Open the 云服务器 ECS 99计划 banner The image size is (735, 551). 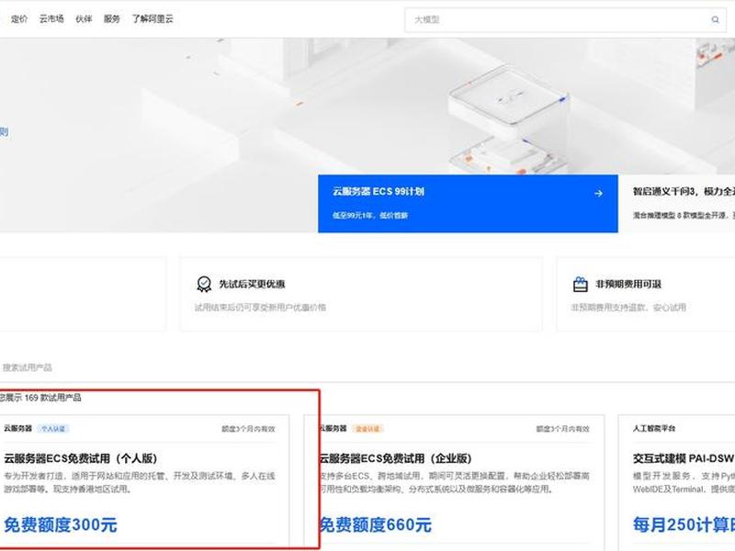pos(468,204)
